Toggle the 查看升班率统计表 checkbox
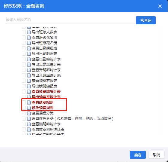Viewport: 168px width, 162px height. (x=24, y=70)
